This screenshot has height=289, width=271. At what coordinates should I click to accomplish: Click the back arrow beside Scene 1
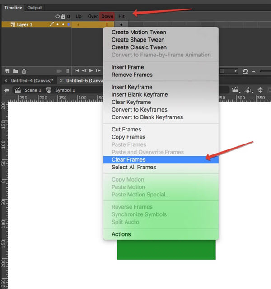point(7,90)
